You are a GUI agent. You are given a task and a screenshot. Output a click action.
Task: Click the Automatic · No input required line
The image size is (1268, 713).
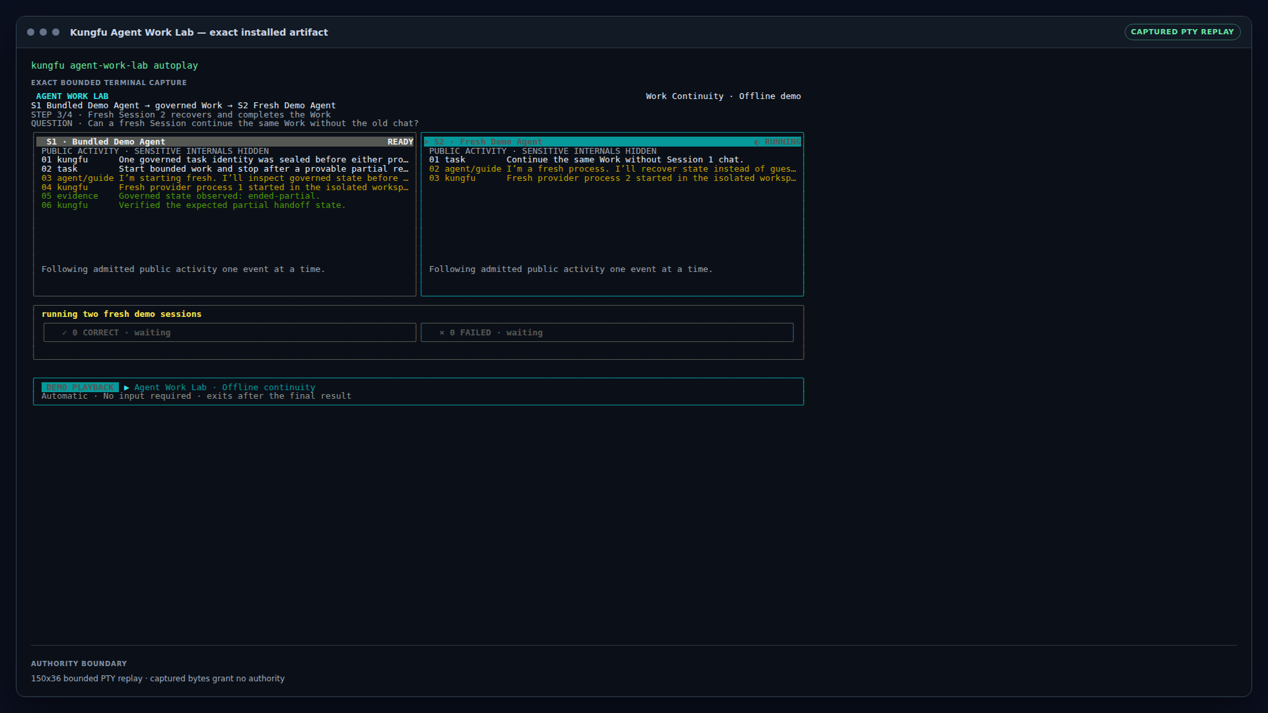tap(196, 396)
